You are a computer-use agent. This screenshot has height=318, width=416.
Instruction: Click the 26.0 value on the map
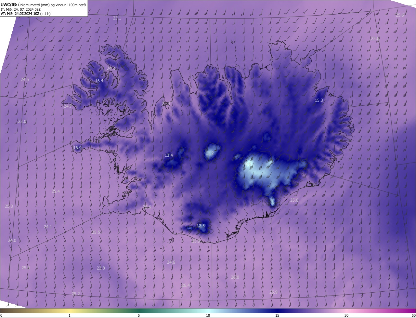coord(235,277)
